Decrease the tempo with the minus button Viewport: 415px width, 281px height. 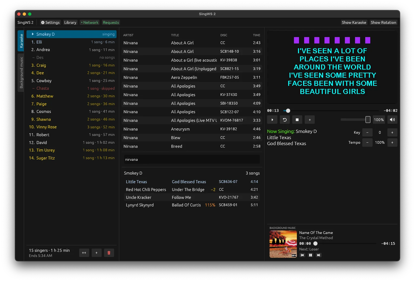tap(367, 142)
